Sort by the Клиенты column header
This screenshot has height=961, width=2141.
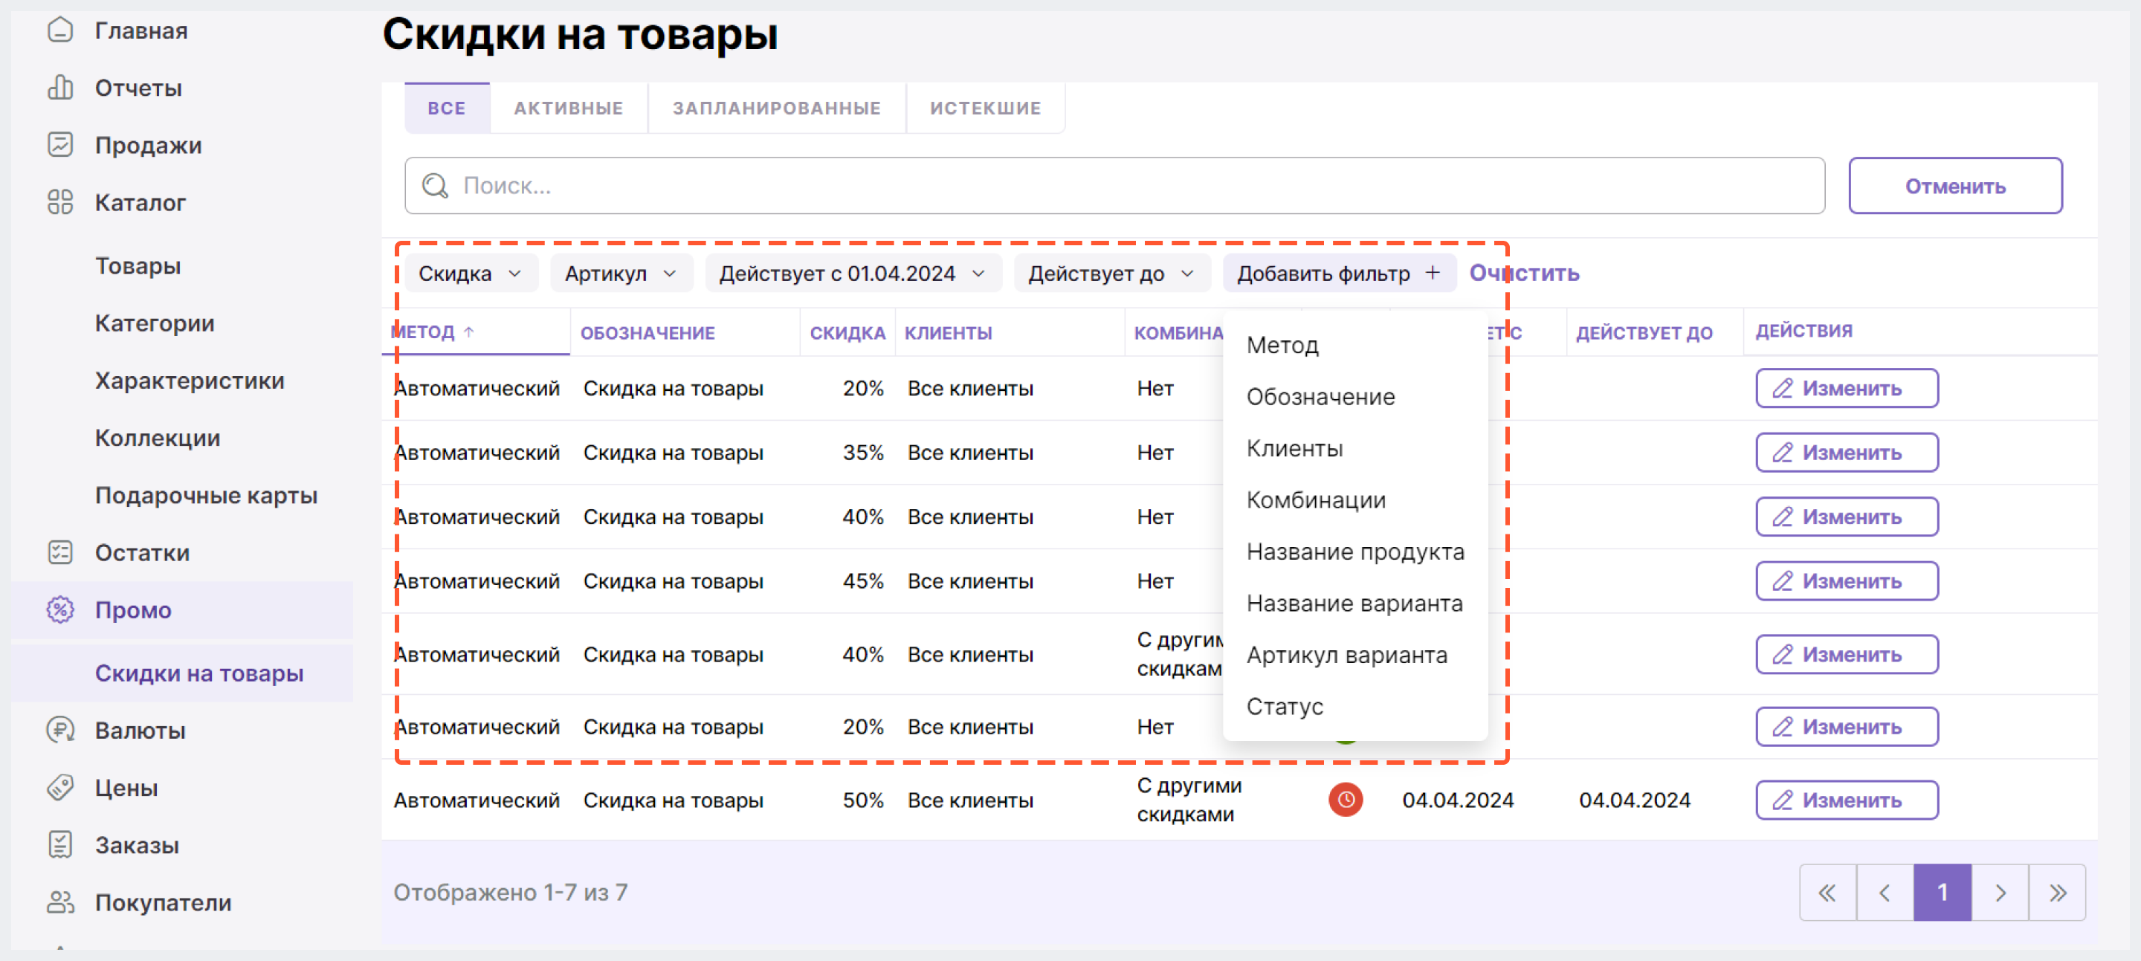pos(948,332)
